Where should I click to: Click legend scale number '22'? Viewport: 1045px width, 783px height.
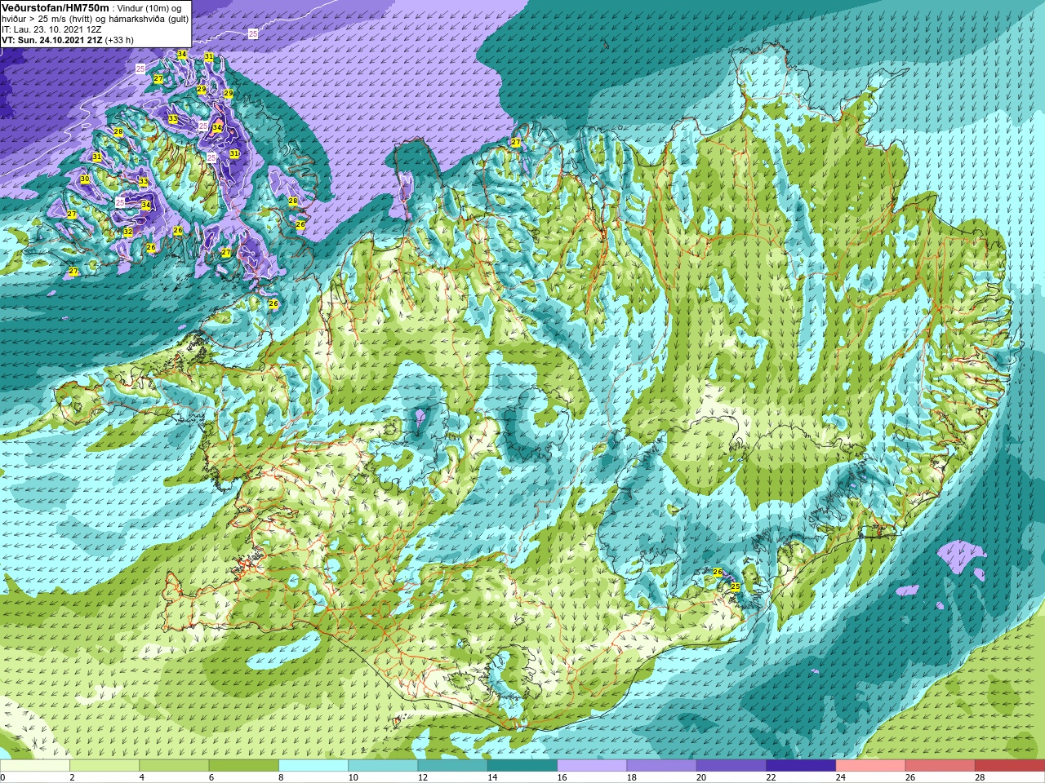coord(770,777)
